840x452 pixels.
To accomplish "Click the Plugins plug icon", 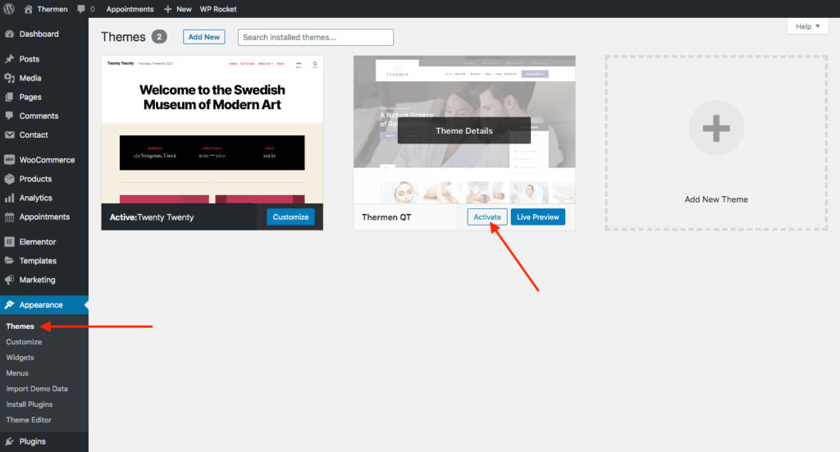I will [x=9, y=441].
